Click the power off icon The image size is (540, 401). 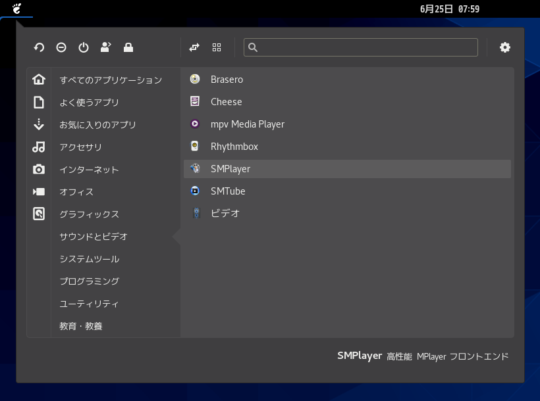pyautogui.click(x=84, y=47)
